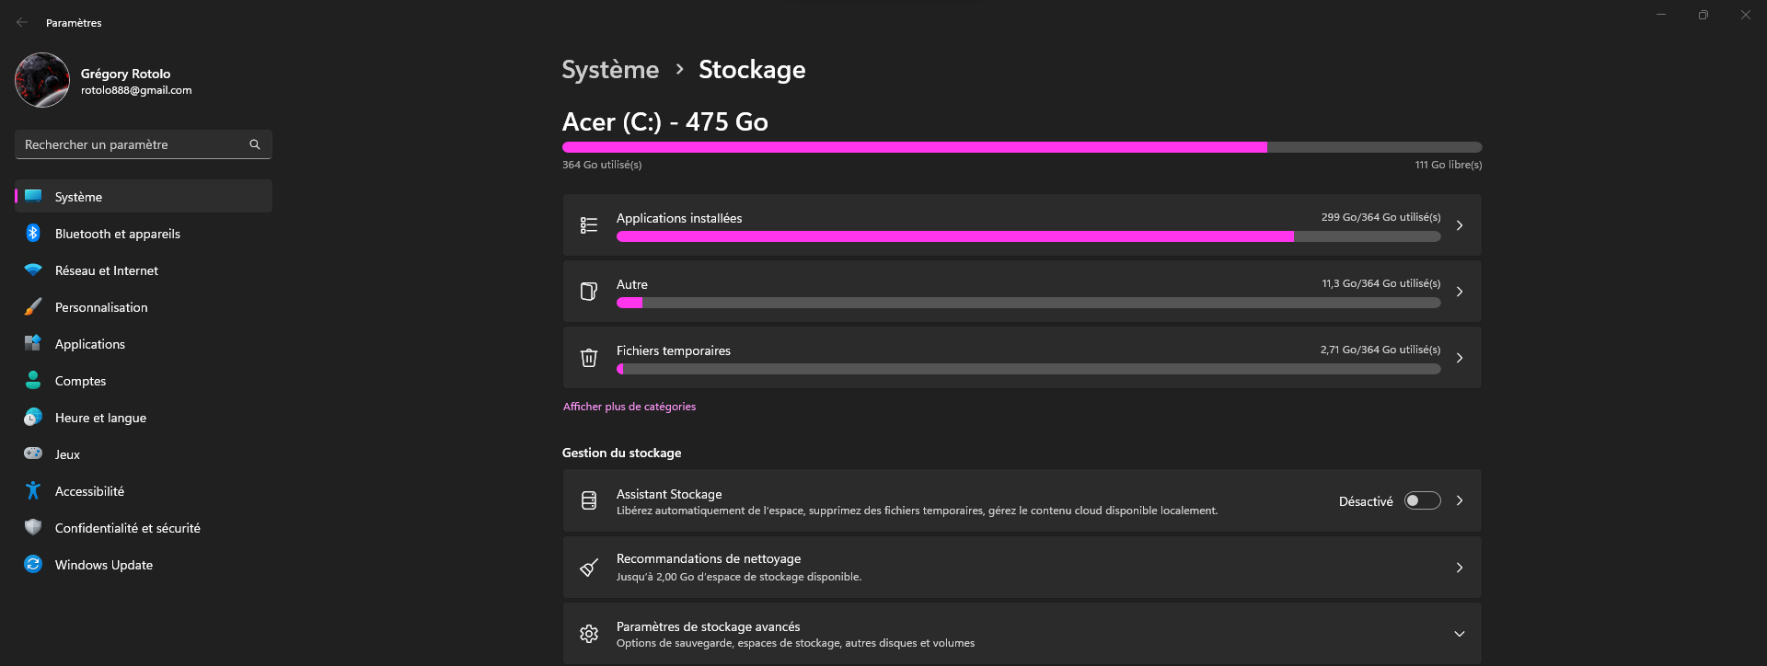1767x666 pixels.
Task: Click the Acer (C:) storage usage bar
Action: (1022, 147)
